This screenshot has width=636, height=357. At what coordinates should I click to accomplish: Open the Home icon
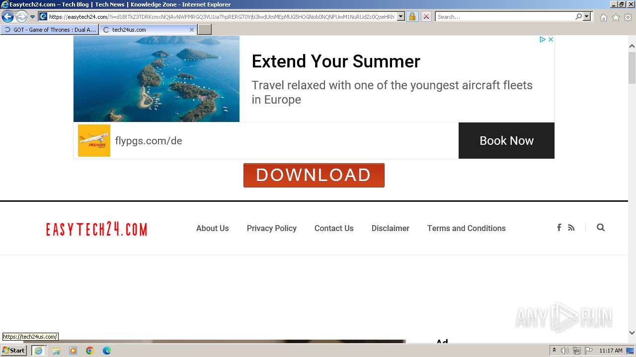(x=603, y=17)
